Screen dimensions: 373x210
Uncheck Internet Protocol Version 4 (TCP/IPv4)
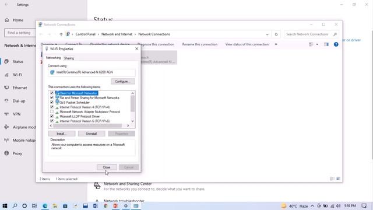pos(52,107)
